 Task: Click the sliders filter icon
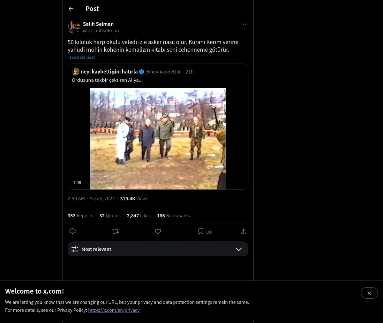pos(75,249)
